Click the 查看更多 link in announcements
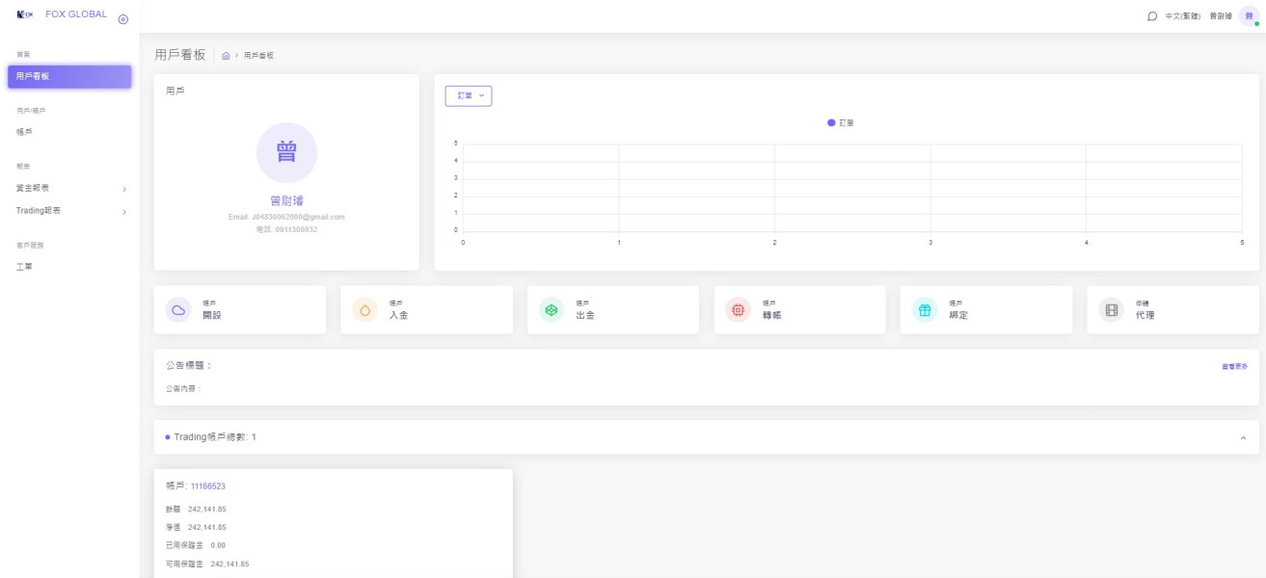 pyautogui.click(x=1234, y=366)
